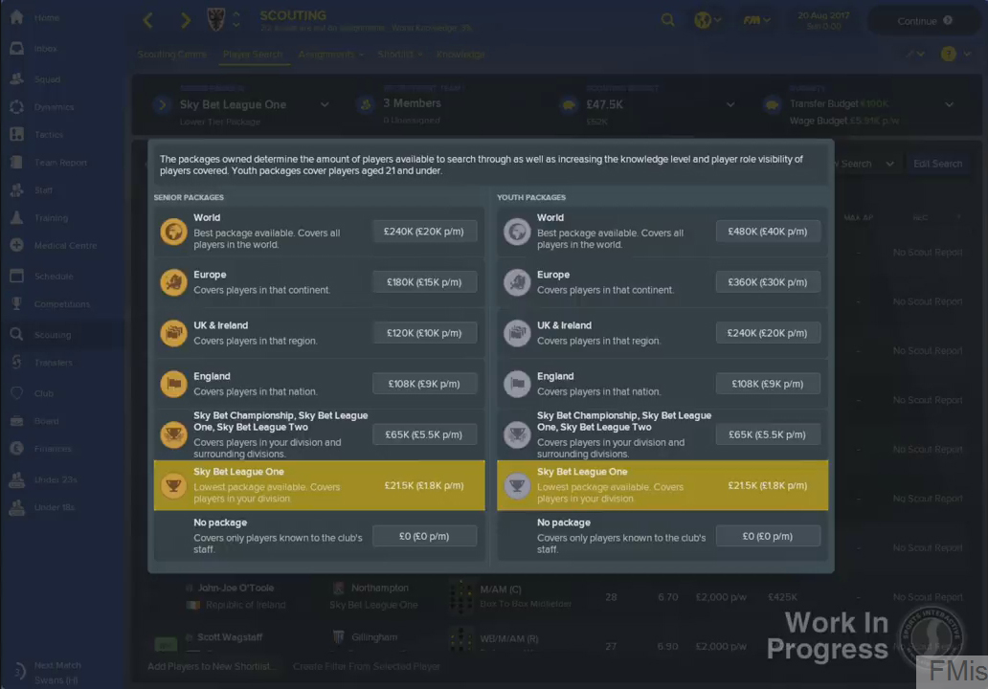
Task: Expand the club switcher up-down arrows
Action: tap(236, 19)
